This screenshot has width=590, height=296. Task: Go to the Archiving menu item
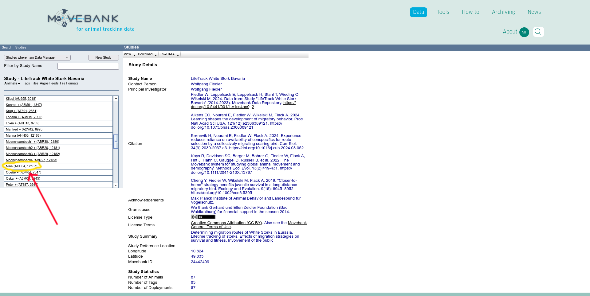pos(503,12)
